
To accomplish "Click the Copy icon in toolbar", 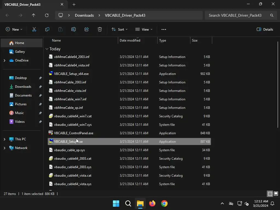I will [x=47, y=30].
